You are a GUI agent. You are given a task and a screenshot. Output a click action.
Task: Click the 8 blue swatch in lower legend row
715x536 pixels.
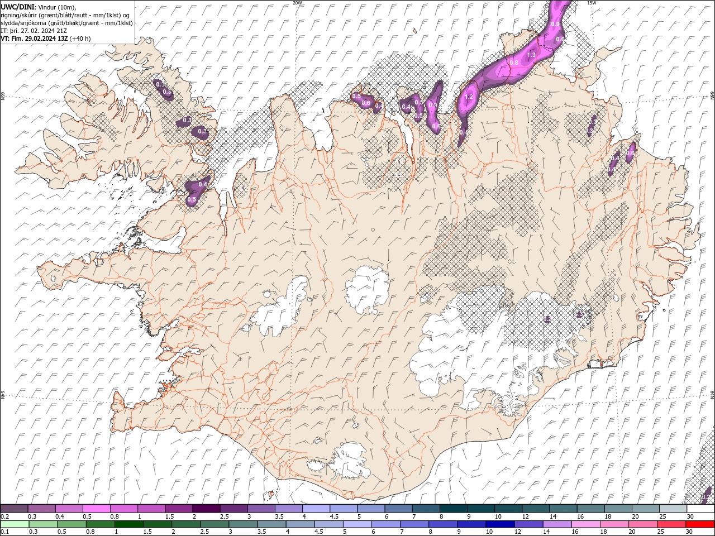point(443,524)
